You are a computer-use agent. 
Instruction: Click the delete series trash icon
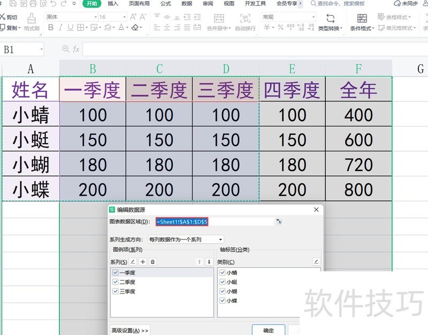152,262
